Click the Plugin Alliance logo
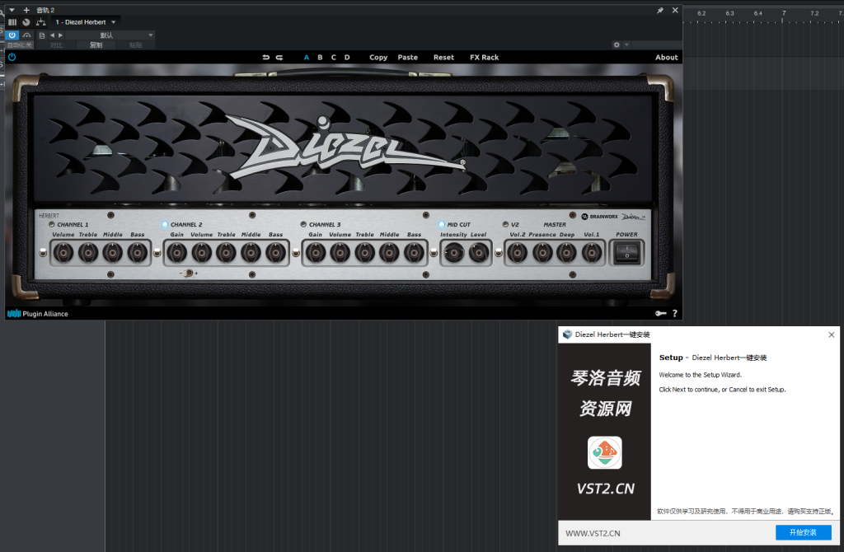This screenshot has height=552, width=844. pyautogui.click(x=38, y=314)
